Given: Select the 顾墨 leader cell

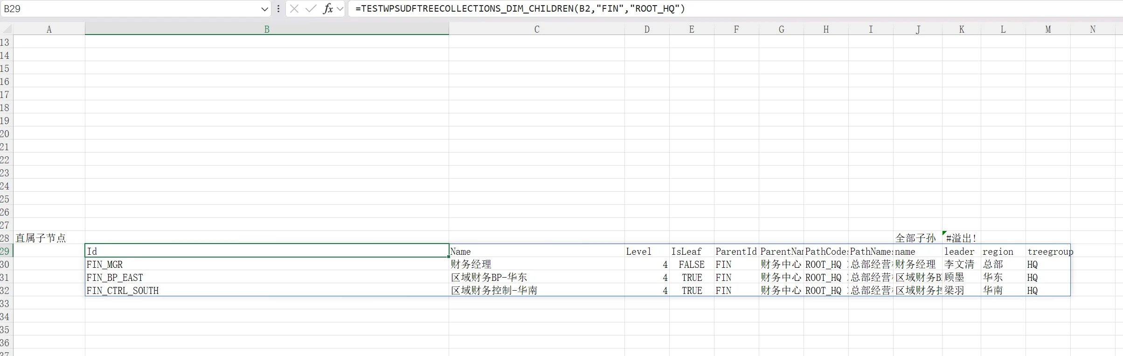Looking at the screenshot, I should pyautogui.click(x=962, y=277).
